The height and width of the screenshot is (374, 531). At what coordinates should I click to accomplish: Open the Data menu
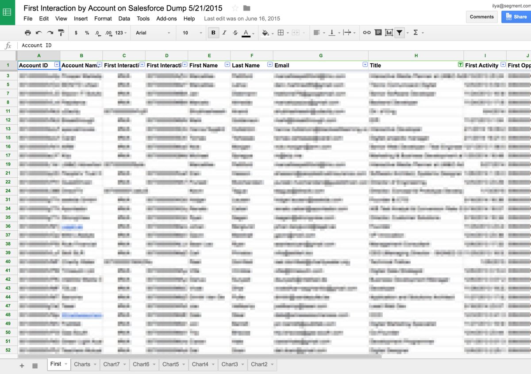124,19
